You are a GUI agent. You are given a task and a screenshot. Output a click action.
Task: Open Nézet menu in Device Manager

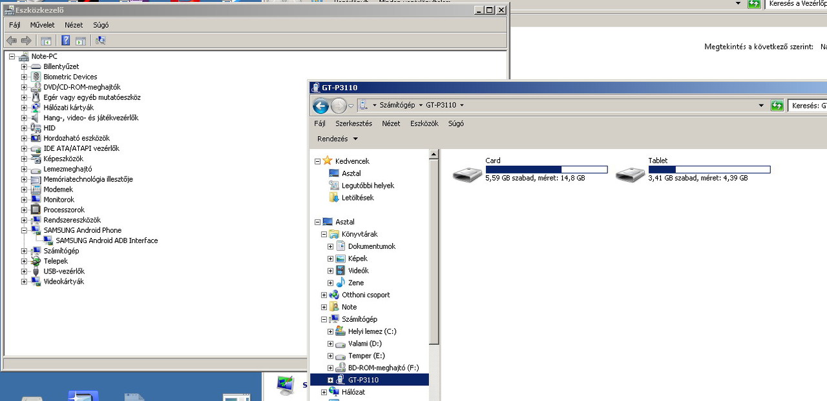[x=74, y=25]
